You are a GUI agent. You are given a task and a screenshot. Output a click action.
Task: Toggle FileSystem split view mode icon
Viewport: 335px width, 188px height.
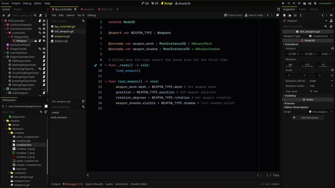(46, 106)
